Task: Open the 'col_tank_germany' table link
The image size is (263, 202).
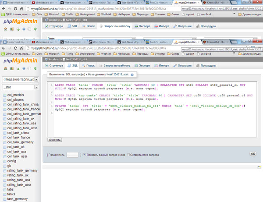Action: point(20,142)
